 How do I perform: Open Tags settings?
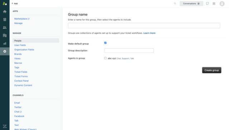click(x=17, y=67)
